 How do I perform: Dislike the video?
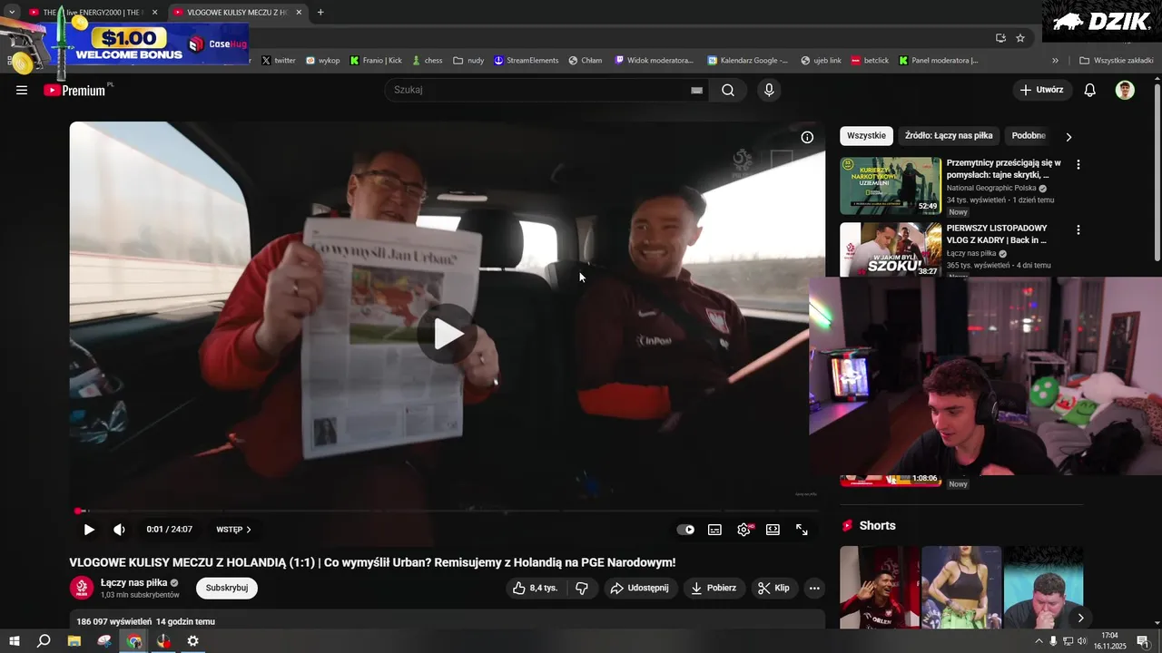point(582,588)
